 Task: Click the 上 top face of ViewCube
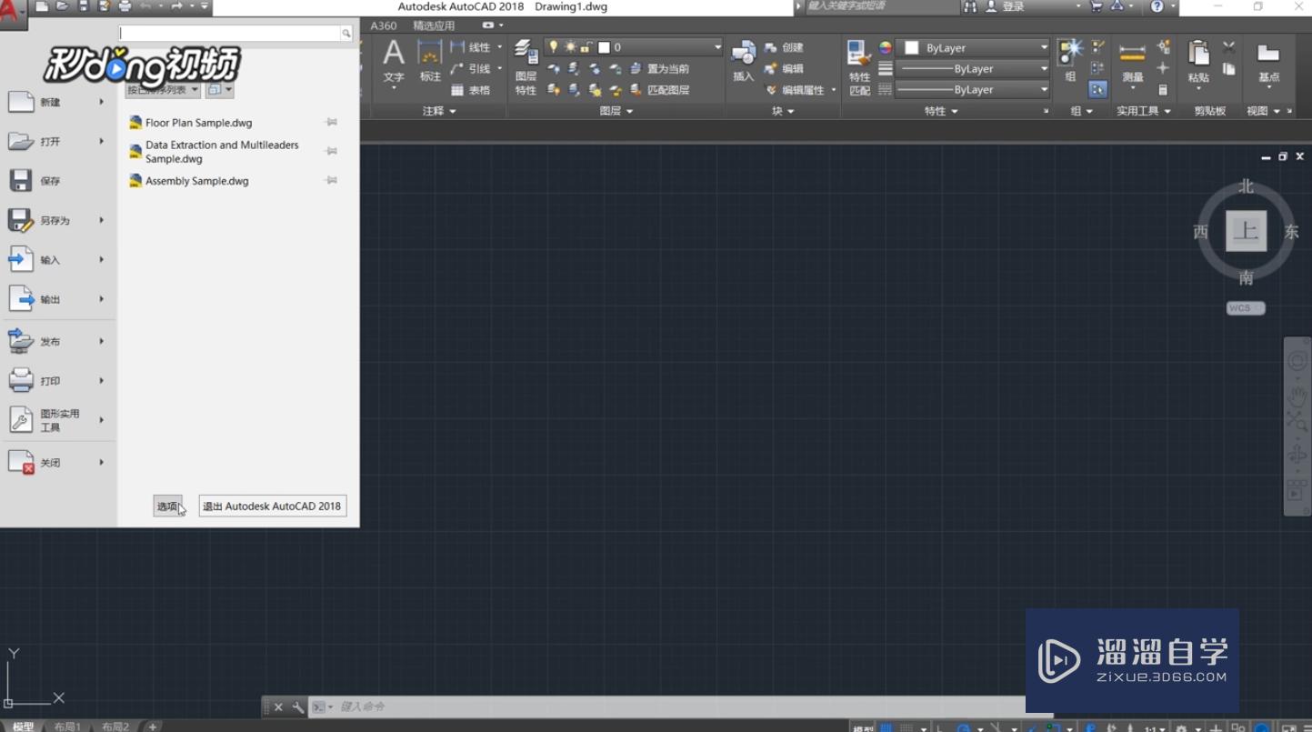click(1246, 231)
